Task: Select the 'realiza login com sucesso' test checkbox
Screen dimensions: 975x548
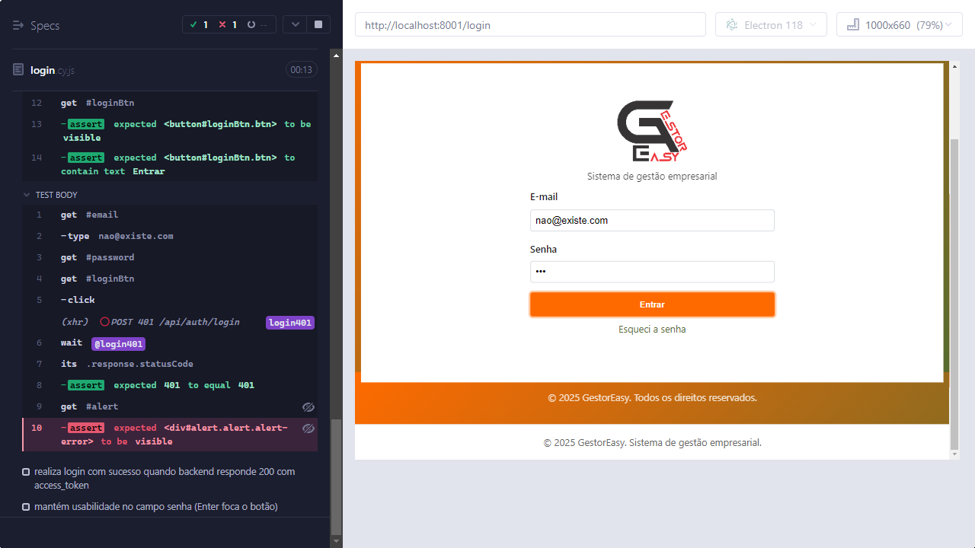Action: point(26,472)
